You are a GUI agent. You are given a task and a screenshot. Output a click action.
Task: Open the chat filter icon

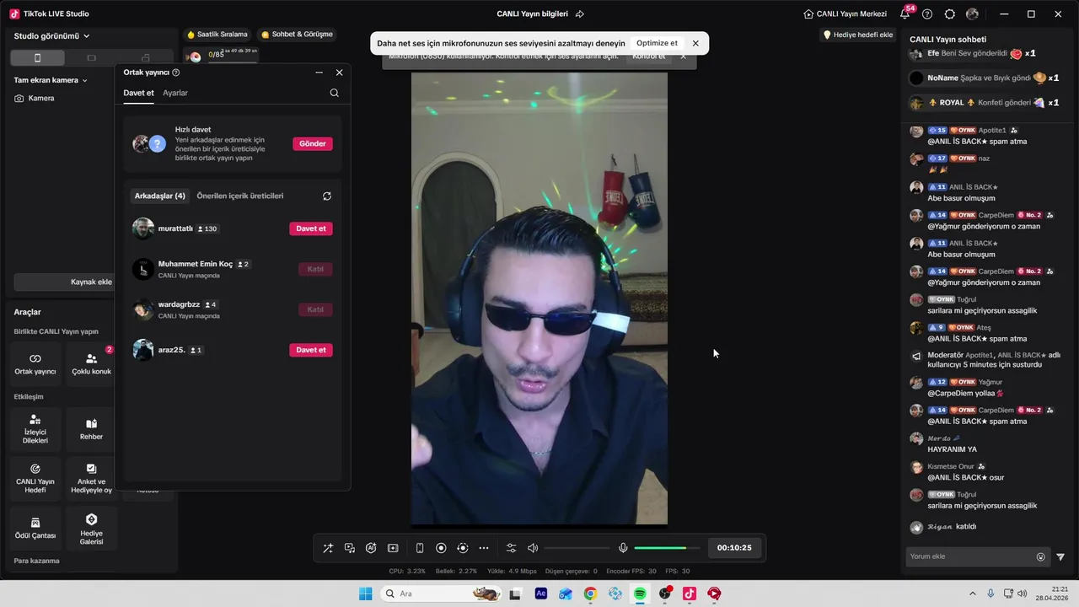[x=1060, y=556]
